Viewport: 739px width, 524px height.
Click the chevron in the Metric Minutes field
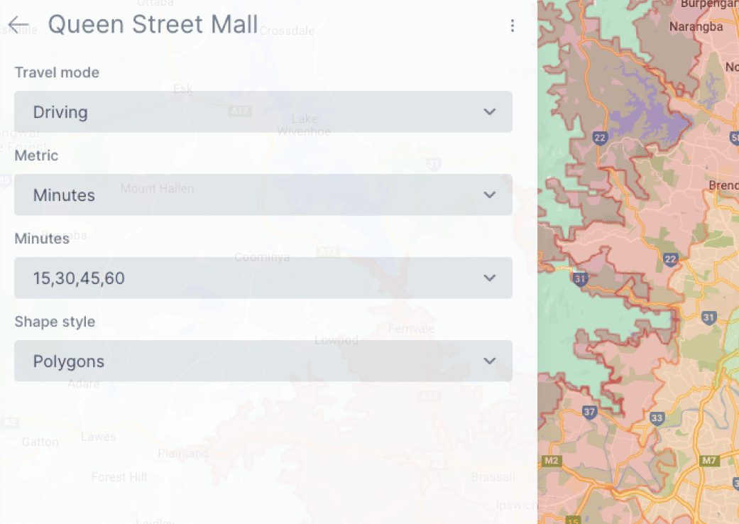pos(490,195)
